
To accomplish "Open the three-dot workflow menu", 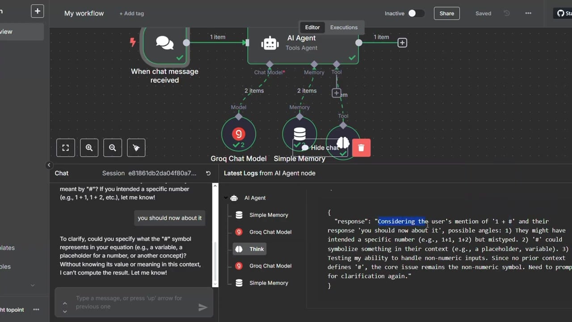I will tap(528, 13).
